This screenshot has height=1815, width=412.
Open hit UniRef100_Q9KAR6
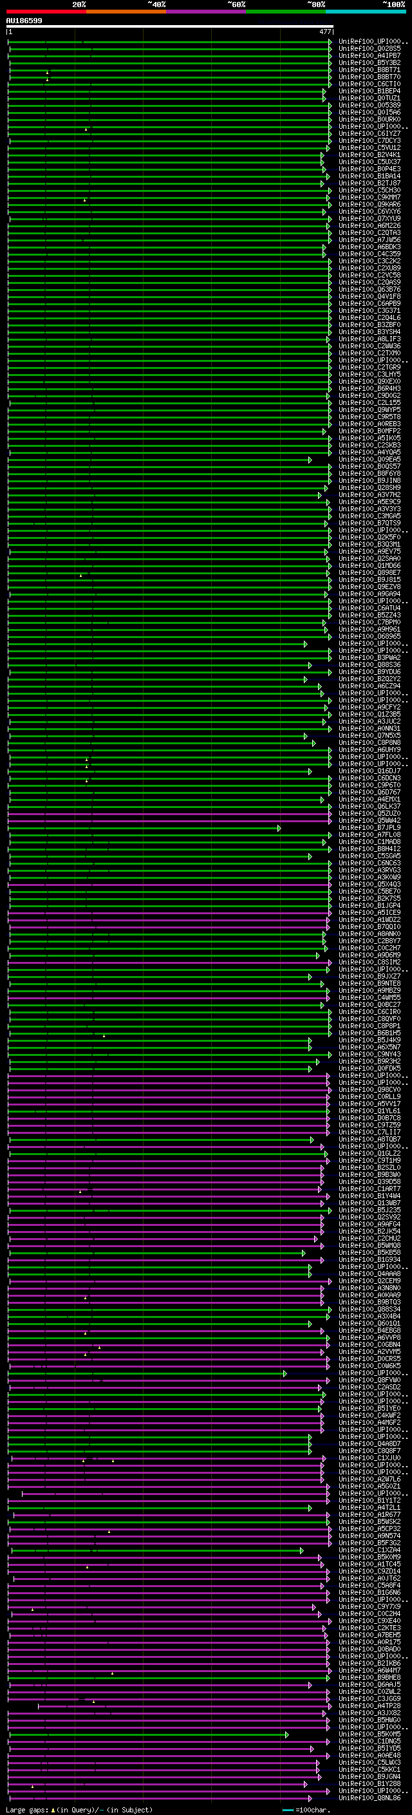pos(370,204)
